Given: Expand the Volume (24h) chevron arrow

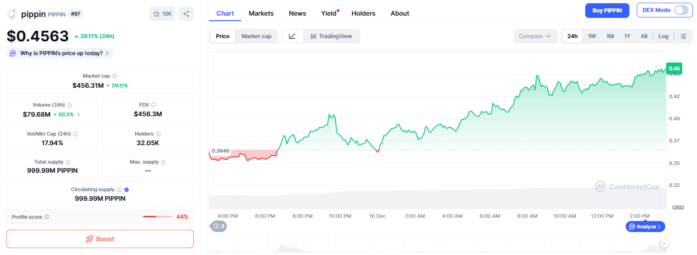Looking at the screenshot, I should tap(79, 114).
